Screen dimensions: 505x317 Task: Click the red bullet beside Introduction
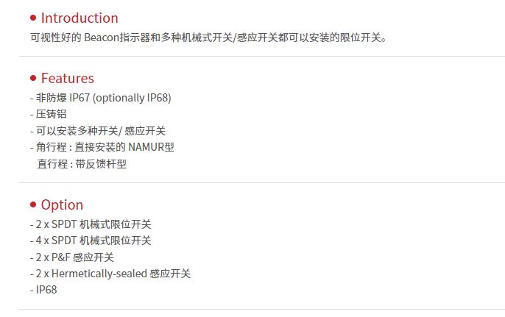click(x=33, y=18)
